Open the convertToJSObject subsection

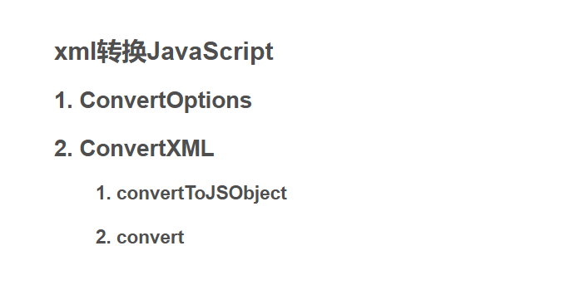click(201, 193)
